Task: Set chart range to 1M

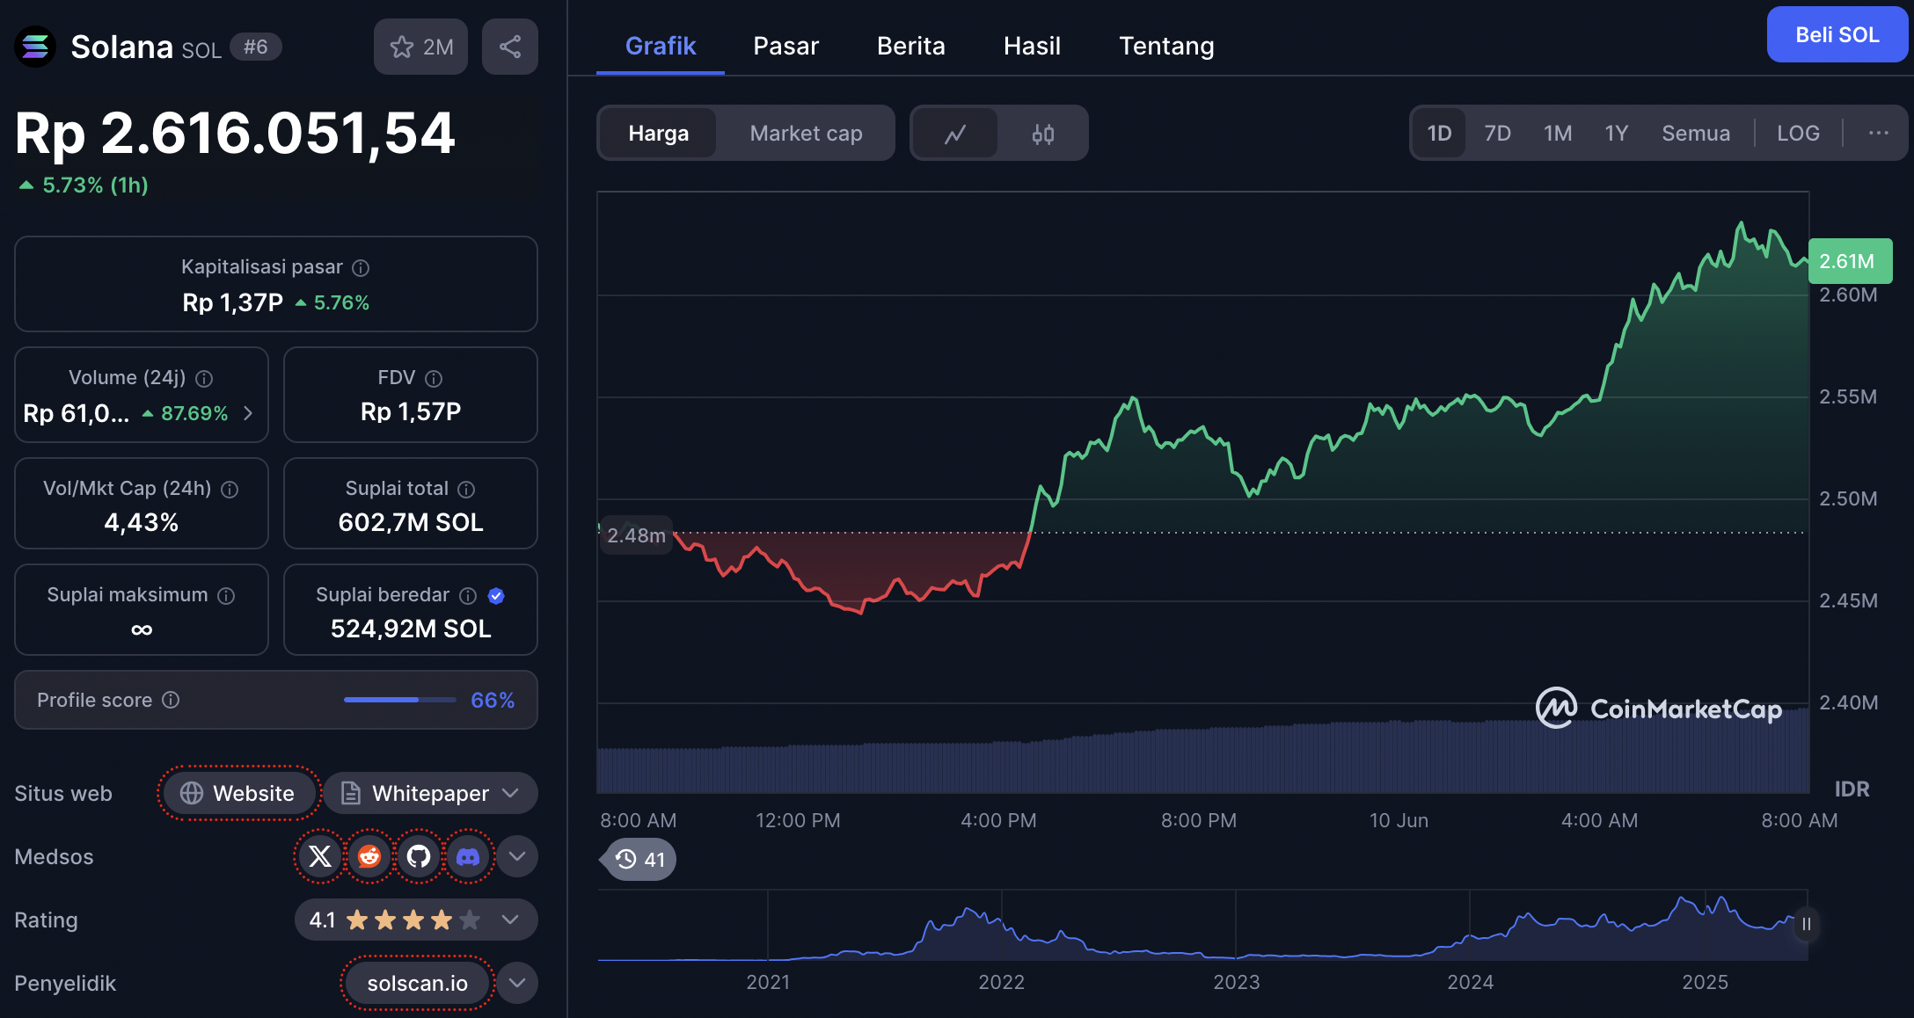Action: pyautogui.click(x=1558, y=133)
